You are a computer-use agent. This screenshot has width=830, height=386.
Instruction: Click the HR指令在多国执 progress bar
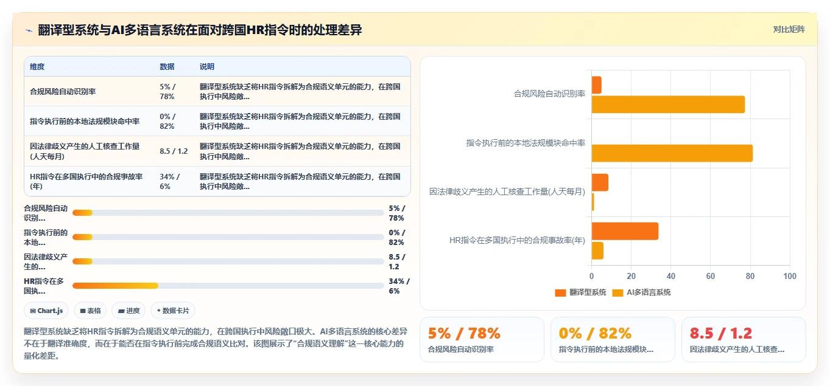228,286
